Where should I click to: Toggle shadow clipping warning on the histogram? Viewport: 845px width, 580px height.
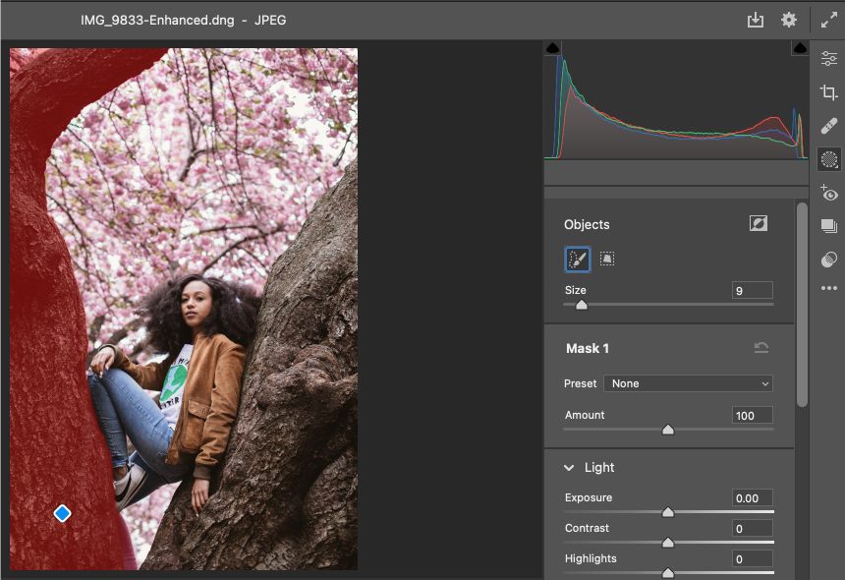552,45
